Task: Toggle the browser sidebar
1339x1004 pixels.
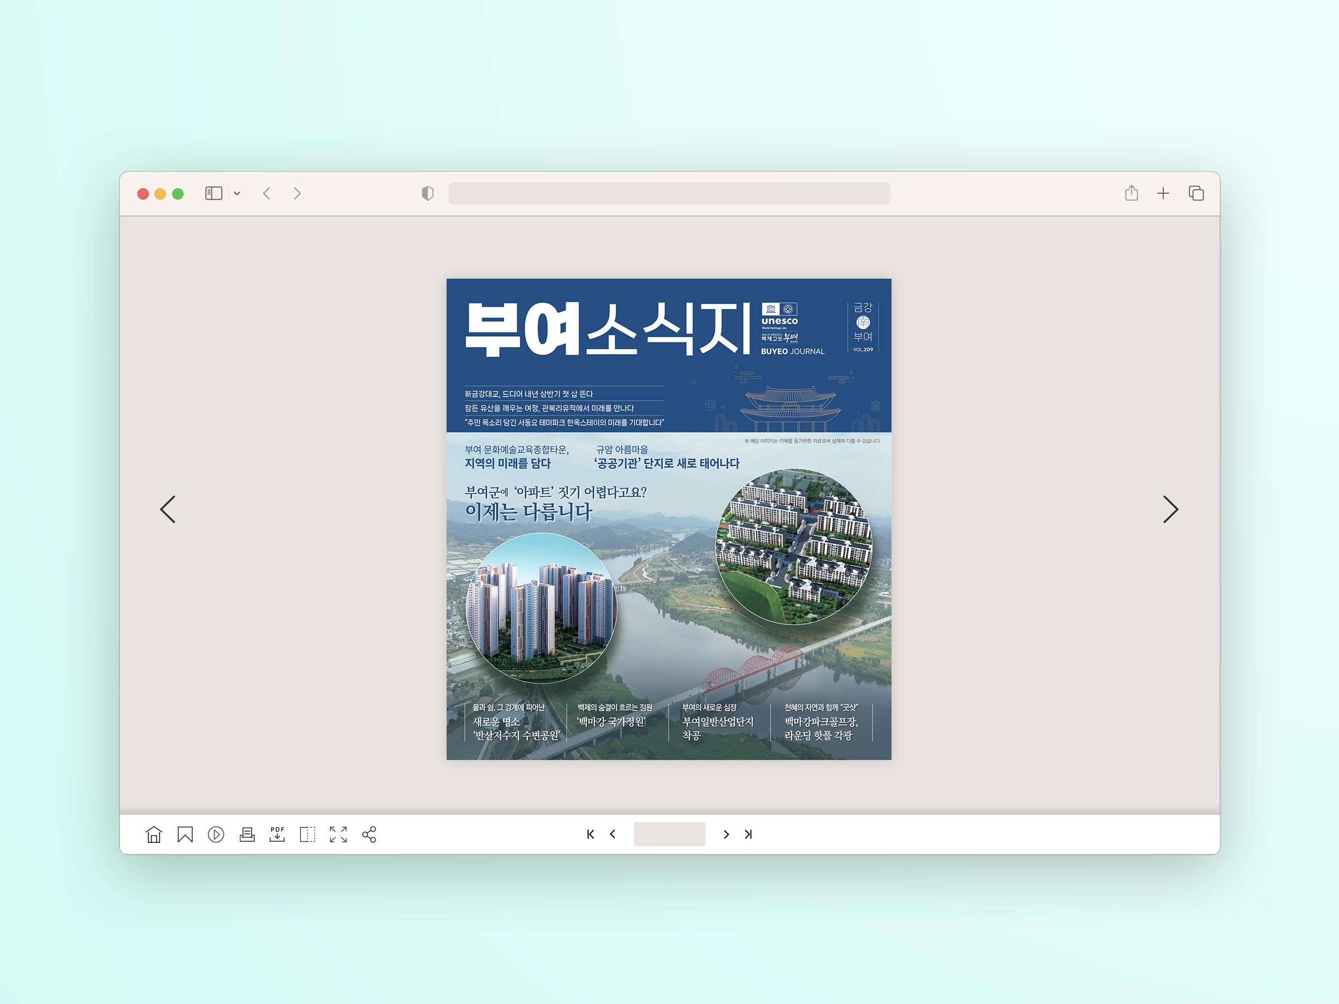Action: tap(214, 193)
